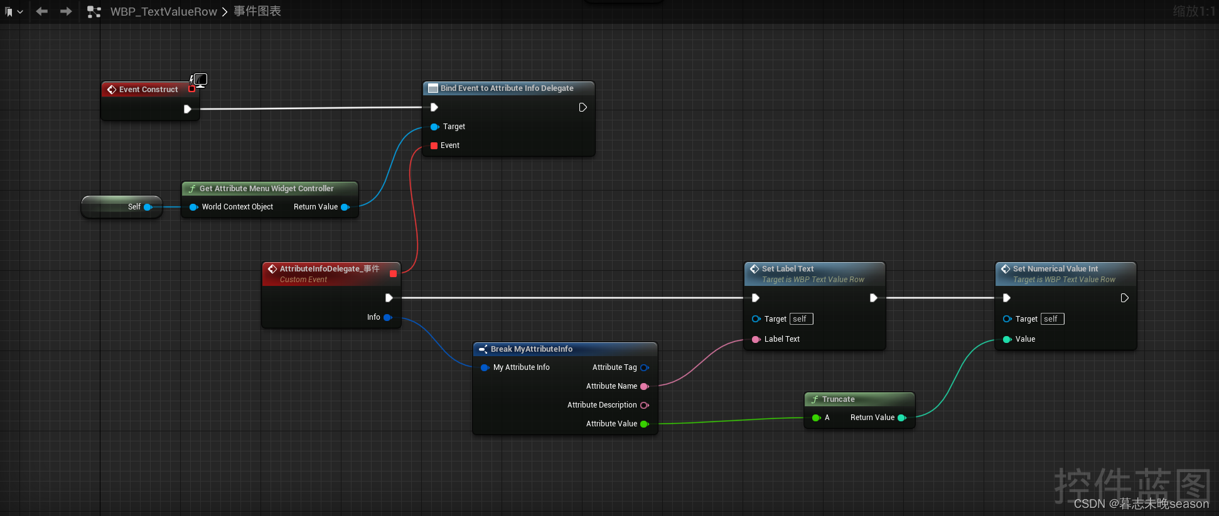This screenshot has width=1219, height=516.
Task: Click the A input pin on Truncate
Action: coord(816,418)
